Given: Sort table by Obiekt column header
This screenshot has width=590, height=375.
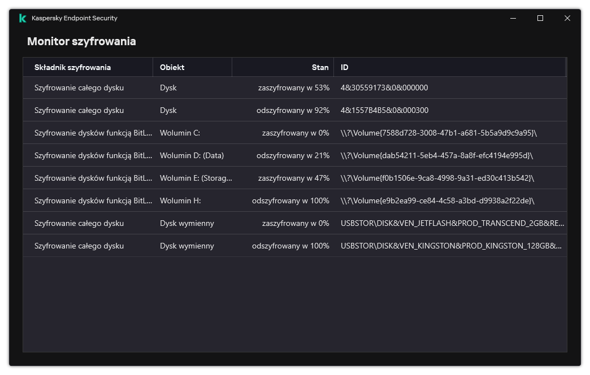Looking at the screenshot, I should [172, 67].
